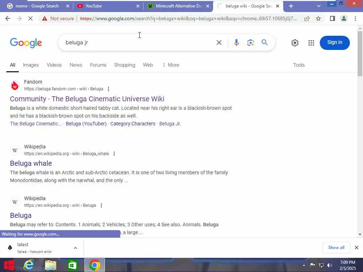Viewport: 363px width, 272px height.
Task: Open the Beluga Wikipedia disambiguation link
Action: click(21, 215)
